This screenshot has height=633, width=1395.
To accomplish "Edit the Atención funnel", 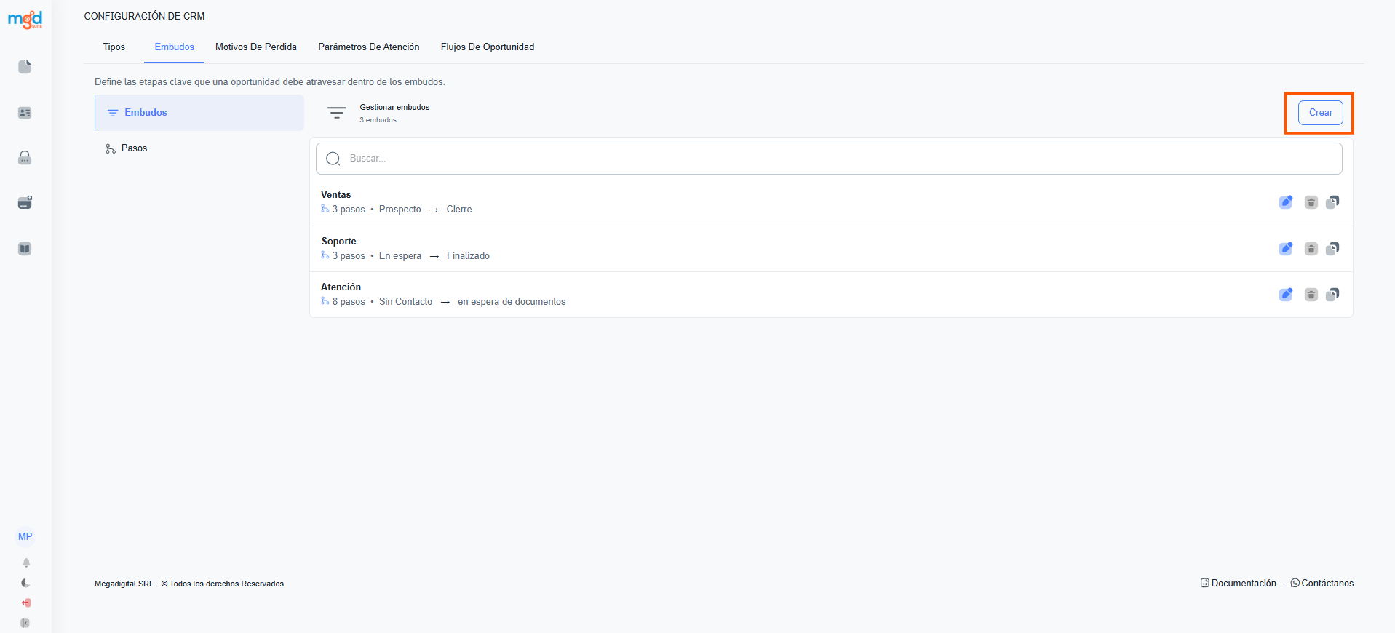I will 1286,295.
